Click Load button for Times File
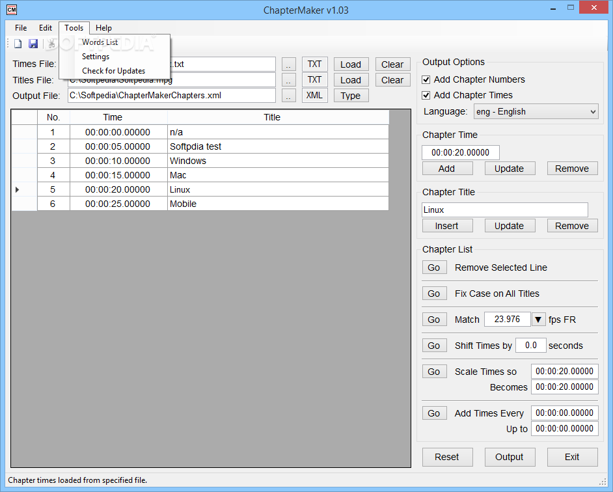The image size is (613, 492). (351, 64)
